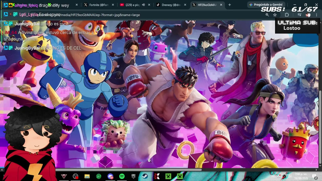This screenshot has width=322, height=181.
Task: Open the Windows notification center
Action: pyautogui.click(x=315, y=177)
